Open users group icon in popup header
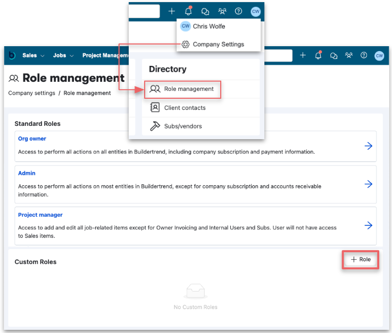The height and width of the screenshot is (333, 392). (x=222, y=11)
